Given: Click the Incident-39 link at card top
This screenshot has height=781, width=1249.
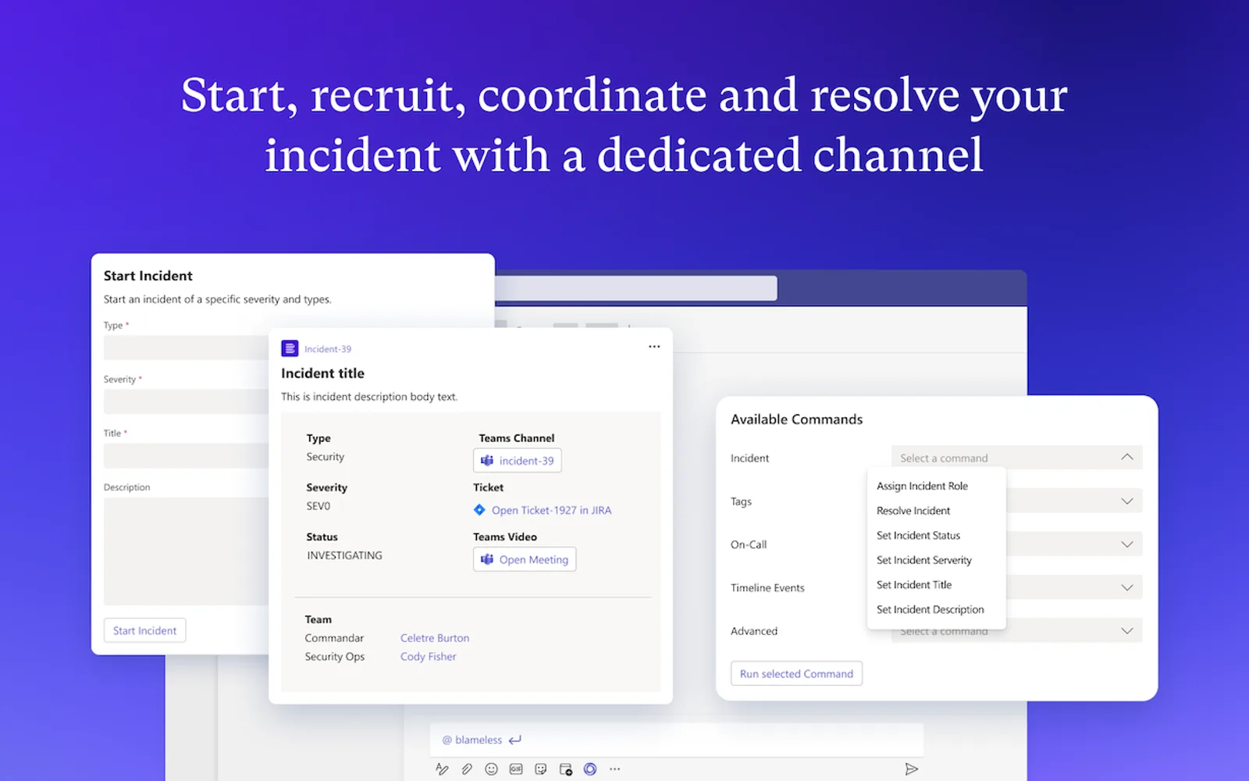Looking at the screenshot, I should click(x=328, y=349).
